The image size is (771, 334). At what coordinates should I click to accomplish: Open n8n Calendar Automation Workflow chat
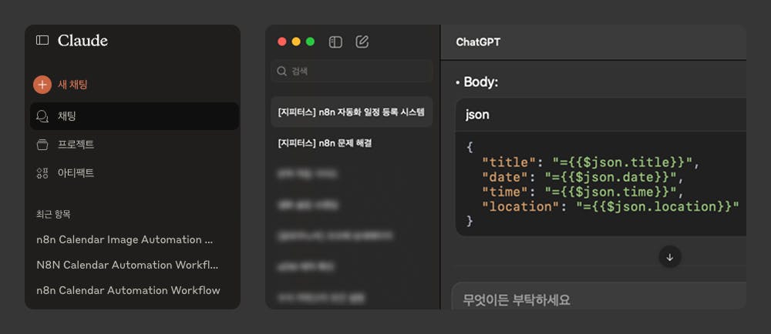(x=128, y=290)
